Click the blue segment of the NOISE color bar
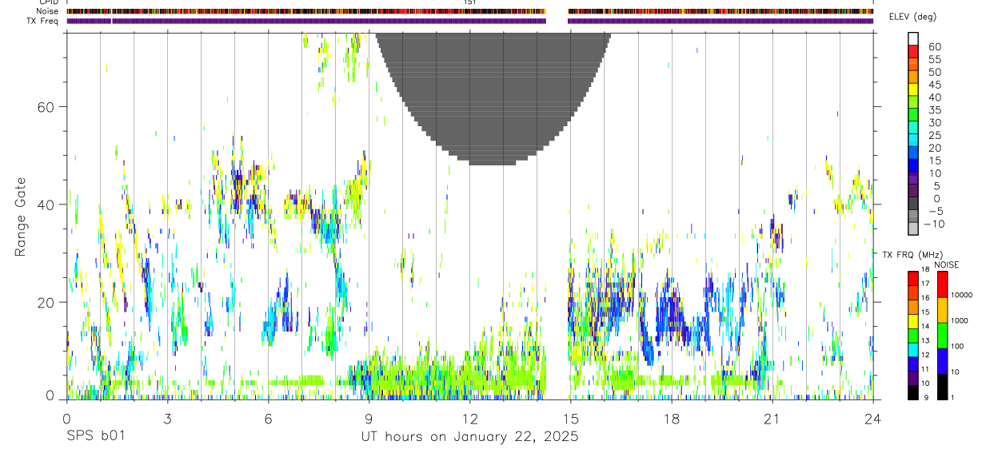The width and height of the screenshot is (982, 453). point(943,361)
